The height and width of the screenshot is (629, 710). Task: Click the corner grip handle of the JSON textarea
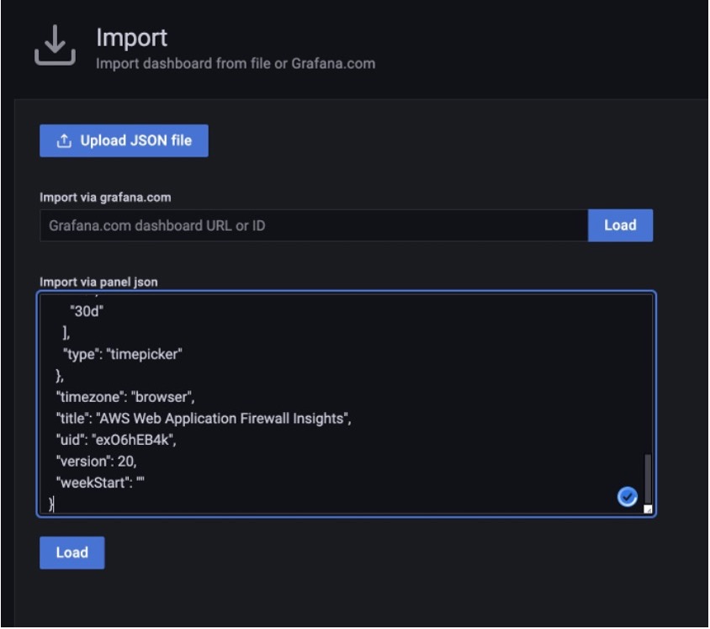[x=648, y=509]
